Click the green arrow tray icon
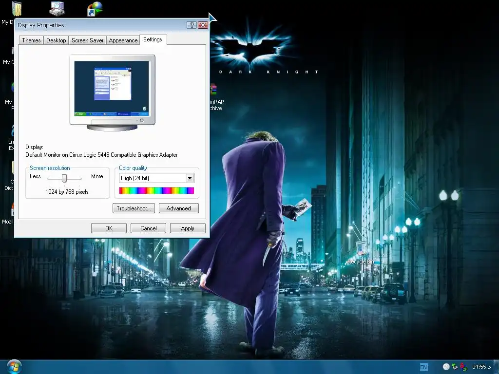This screenshot has height=374, width=499. [x=455, y=367]
